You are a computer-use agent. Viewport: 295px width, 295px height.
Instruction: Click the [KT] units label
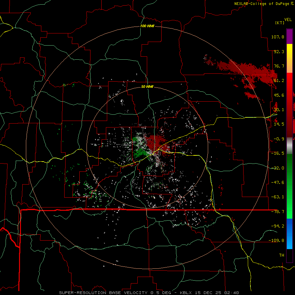(x=280, y=23)
